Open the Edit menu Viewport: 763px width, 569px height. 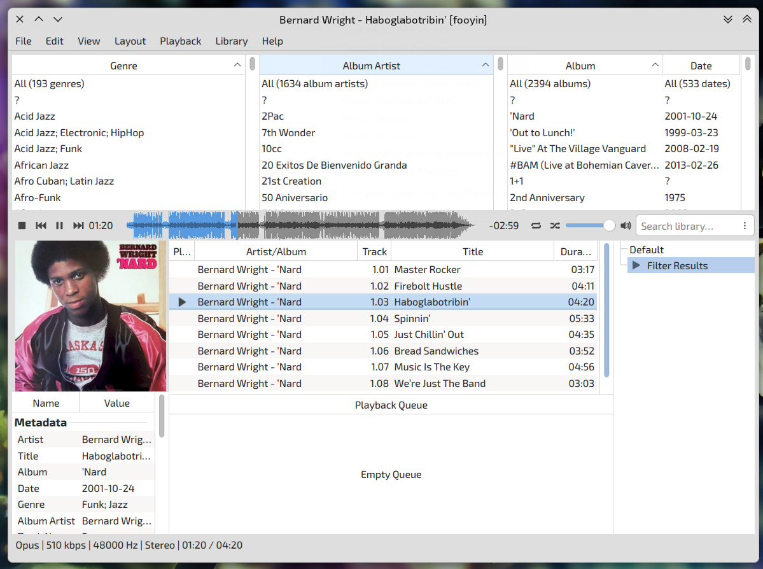[x=55, y=41]
